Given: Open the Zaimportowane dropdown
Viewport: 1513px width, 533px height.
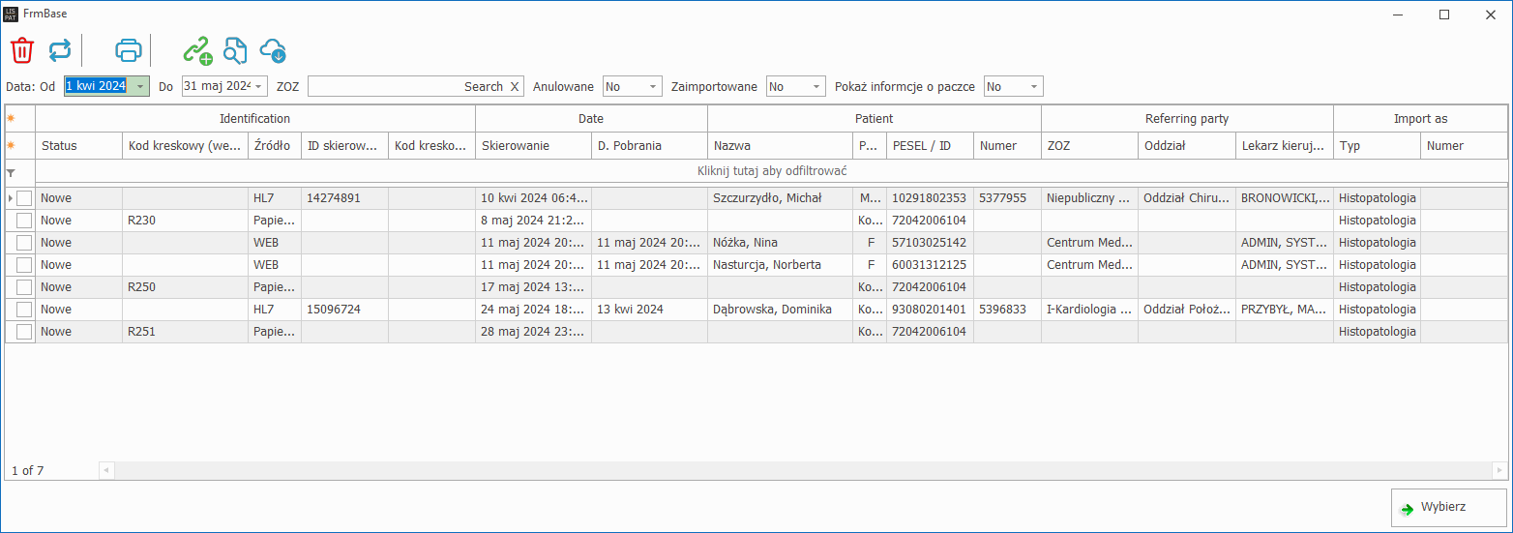Looking at the screenshot, I should 816,87.
